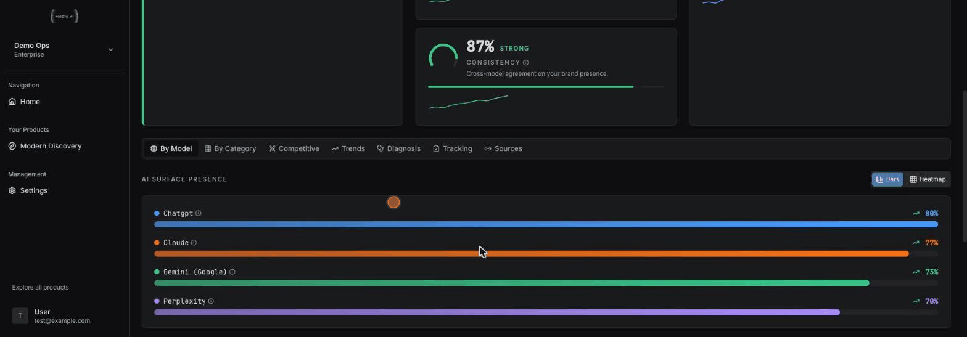Open the Diagnosis tab

tap(398, 148)
